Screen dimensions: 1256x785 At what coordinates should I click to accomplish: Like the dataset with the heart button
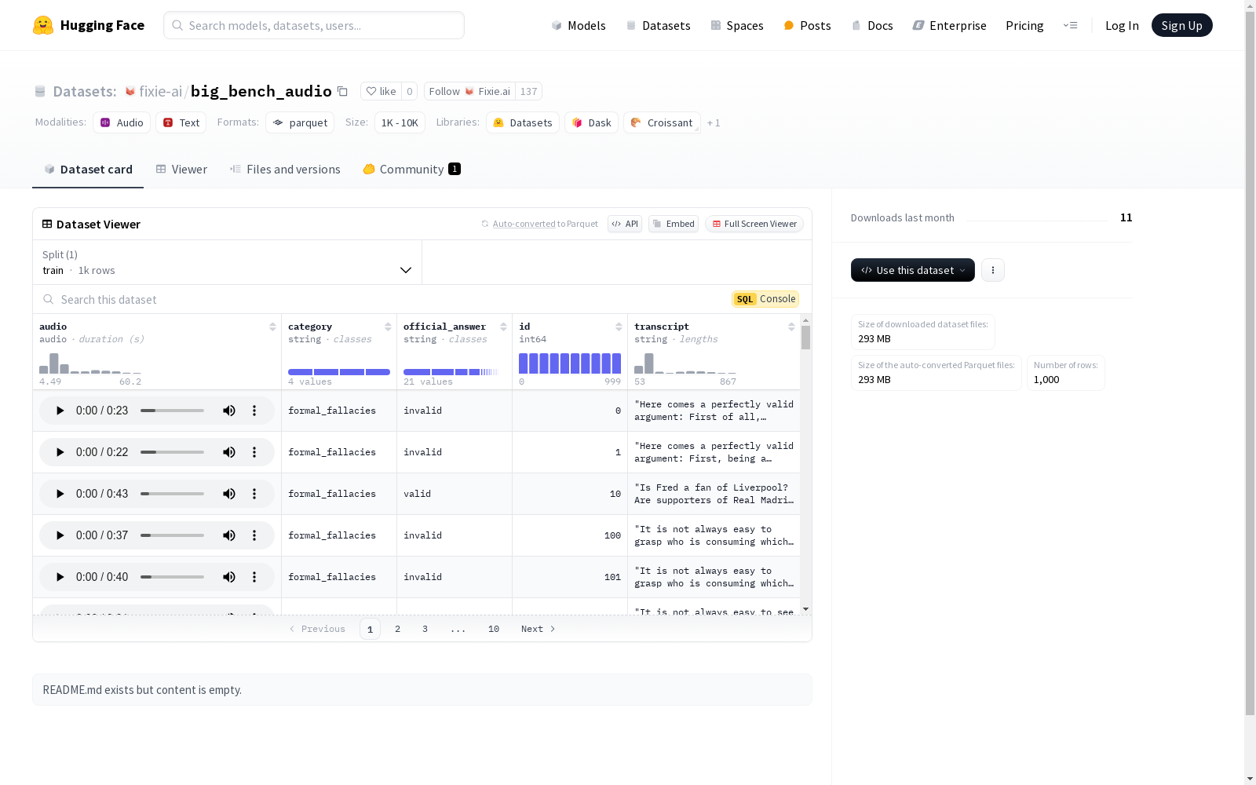(381, 91)
